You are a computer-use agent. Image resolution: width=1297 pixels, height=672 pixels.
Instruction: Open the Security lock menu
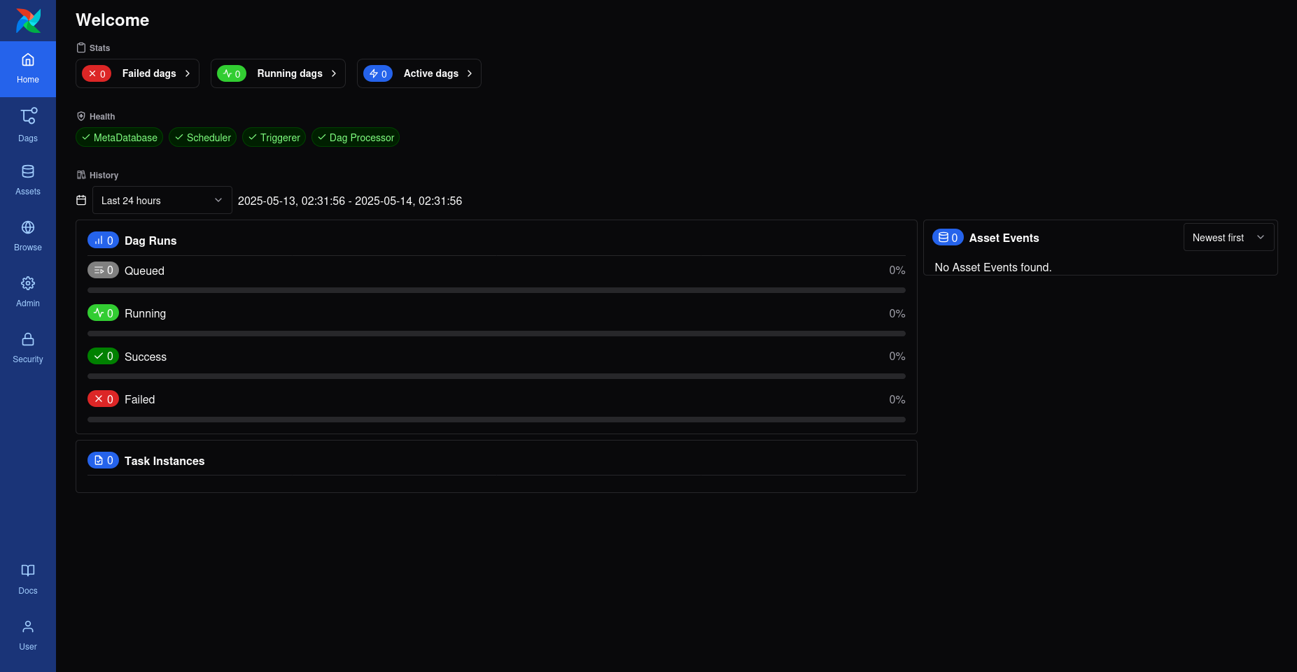pyautogui.click(x=28, y=348)
